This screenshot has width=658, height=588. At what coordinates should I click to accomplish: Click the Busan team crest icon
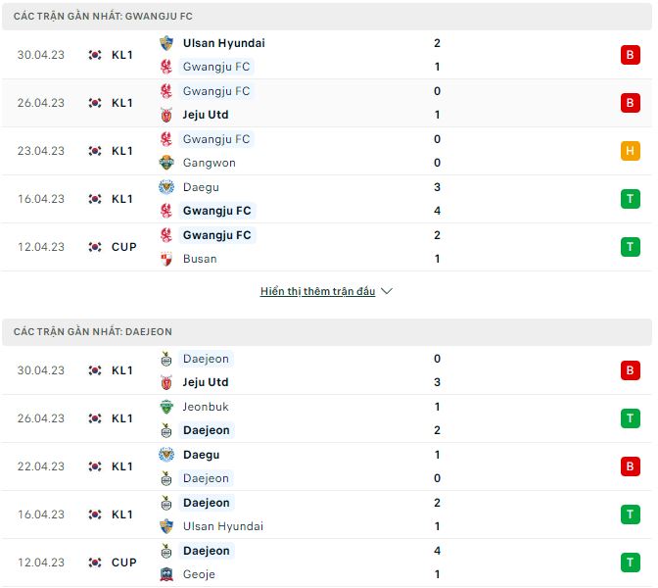[166, 259]
